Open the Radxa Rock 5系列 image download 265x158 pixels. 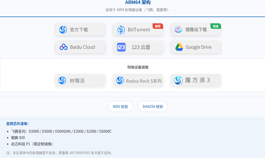138,81
